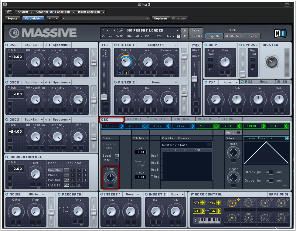Click the 1Env modulation drag handle

121,126
